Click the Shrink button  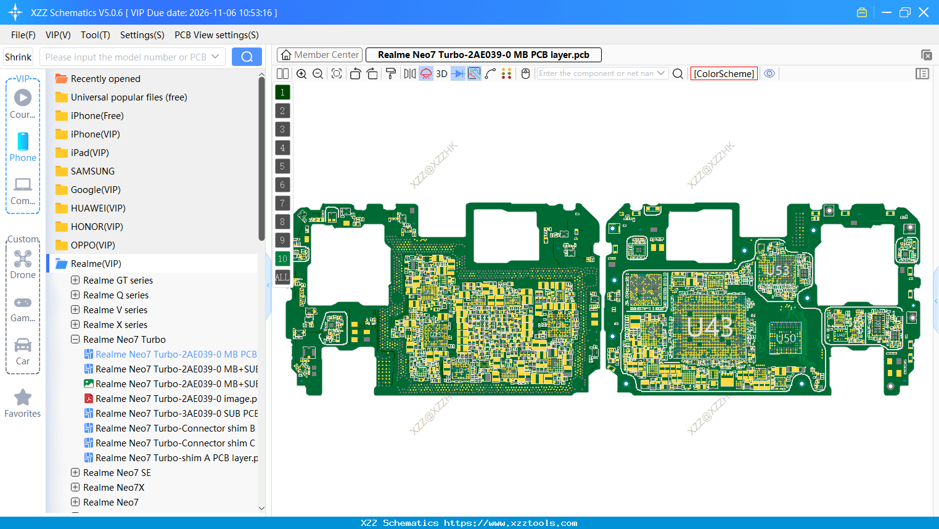pyautogui.click(x=18, y=56)
